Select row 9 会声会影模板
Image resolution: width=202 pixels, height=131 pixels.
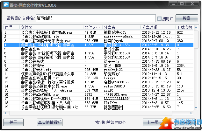98,65
